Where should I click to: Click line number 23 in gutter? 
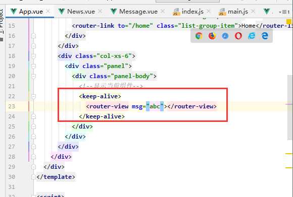click(x=12, y=106)
